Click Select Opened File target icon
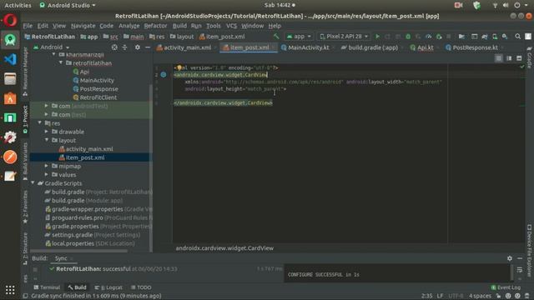 pyautogui.click(x=114, y=47)
